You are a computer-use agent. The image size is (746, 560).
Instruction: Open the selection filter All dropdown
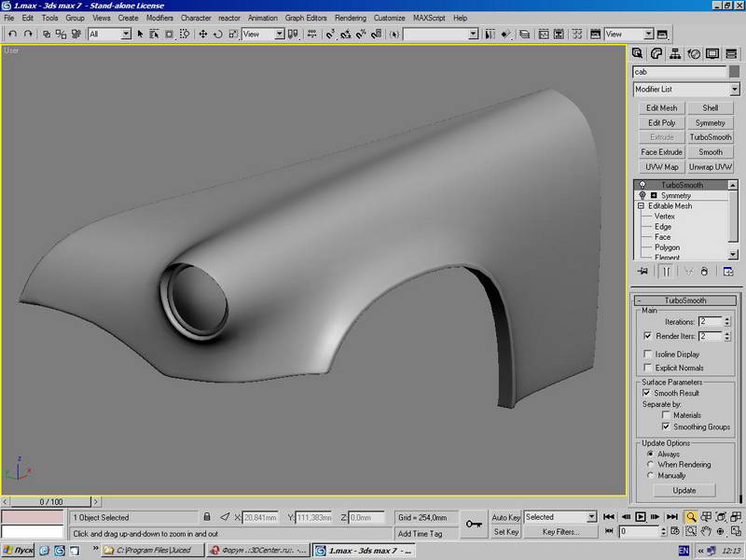tap(109, 34)
